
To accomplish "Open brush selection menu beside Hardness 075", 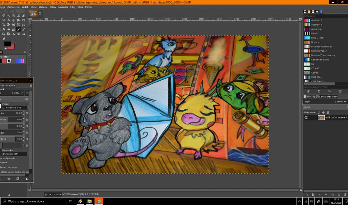I will [29, 107].
